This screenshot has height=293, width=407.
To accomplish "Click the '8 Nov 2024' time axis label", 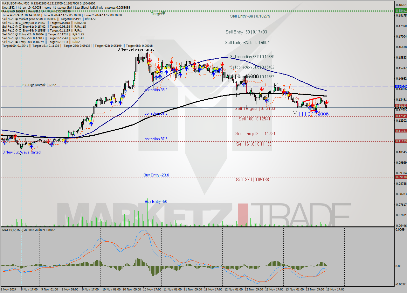I will tap(9, 289).
